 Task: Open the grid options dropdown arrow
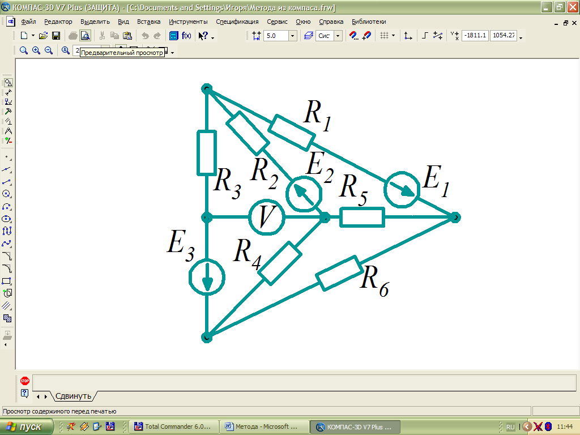tap(393, 36)
